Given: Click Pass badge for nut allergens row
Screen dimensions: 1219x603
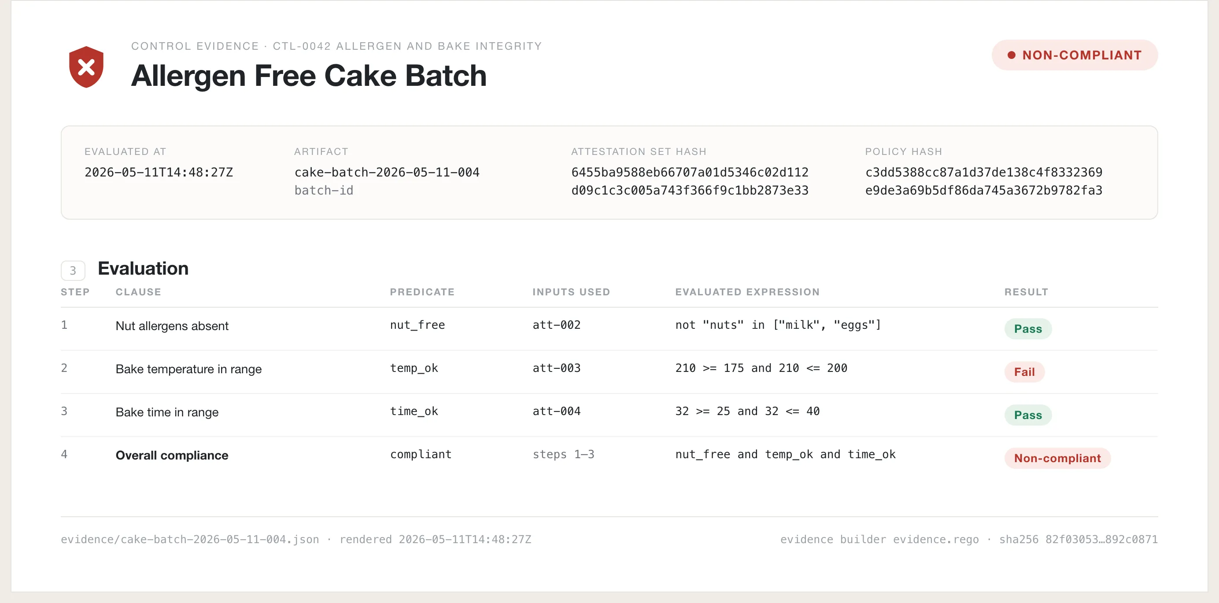Looking at the screenshot, I should [1028, 329].
